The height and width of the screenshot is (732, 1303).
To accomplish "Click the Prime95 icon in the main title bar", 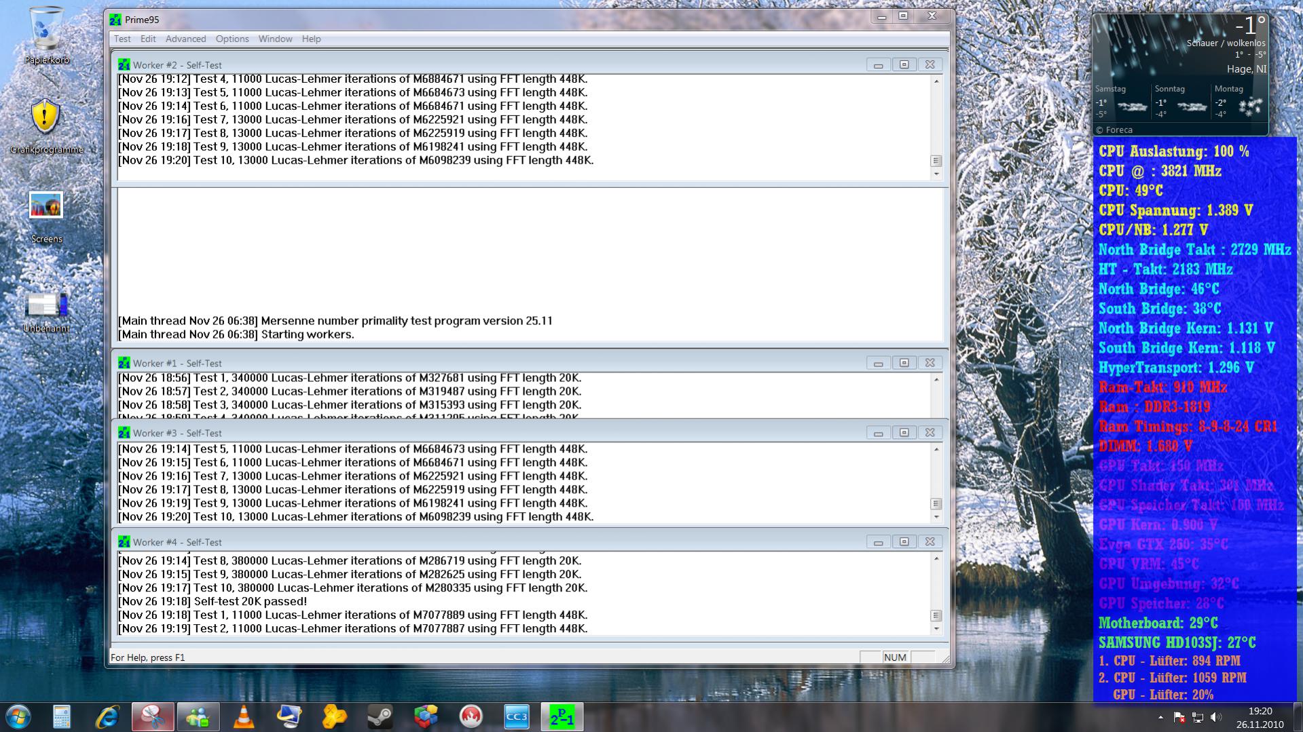I will tap(115, 20).
